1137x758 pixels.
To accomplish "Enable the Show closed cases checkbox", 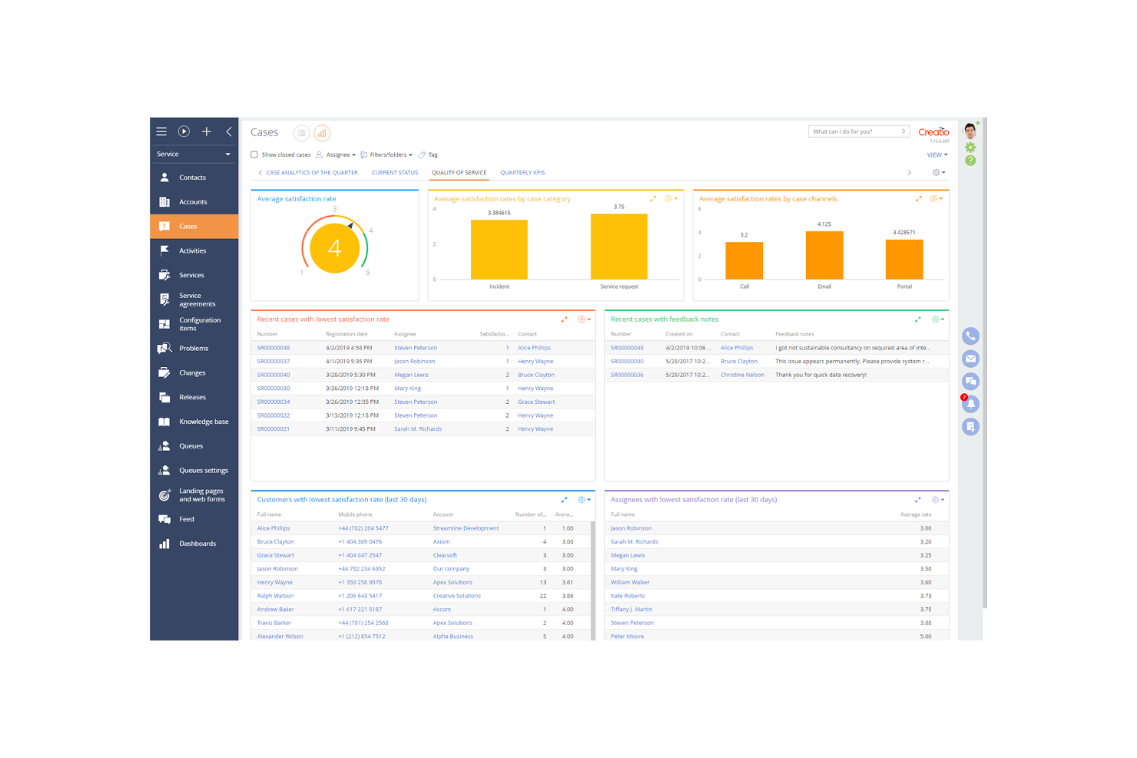I will coord(254,154).
